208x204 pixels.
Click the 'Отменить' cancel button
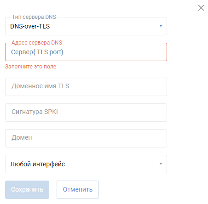[78, 190]
